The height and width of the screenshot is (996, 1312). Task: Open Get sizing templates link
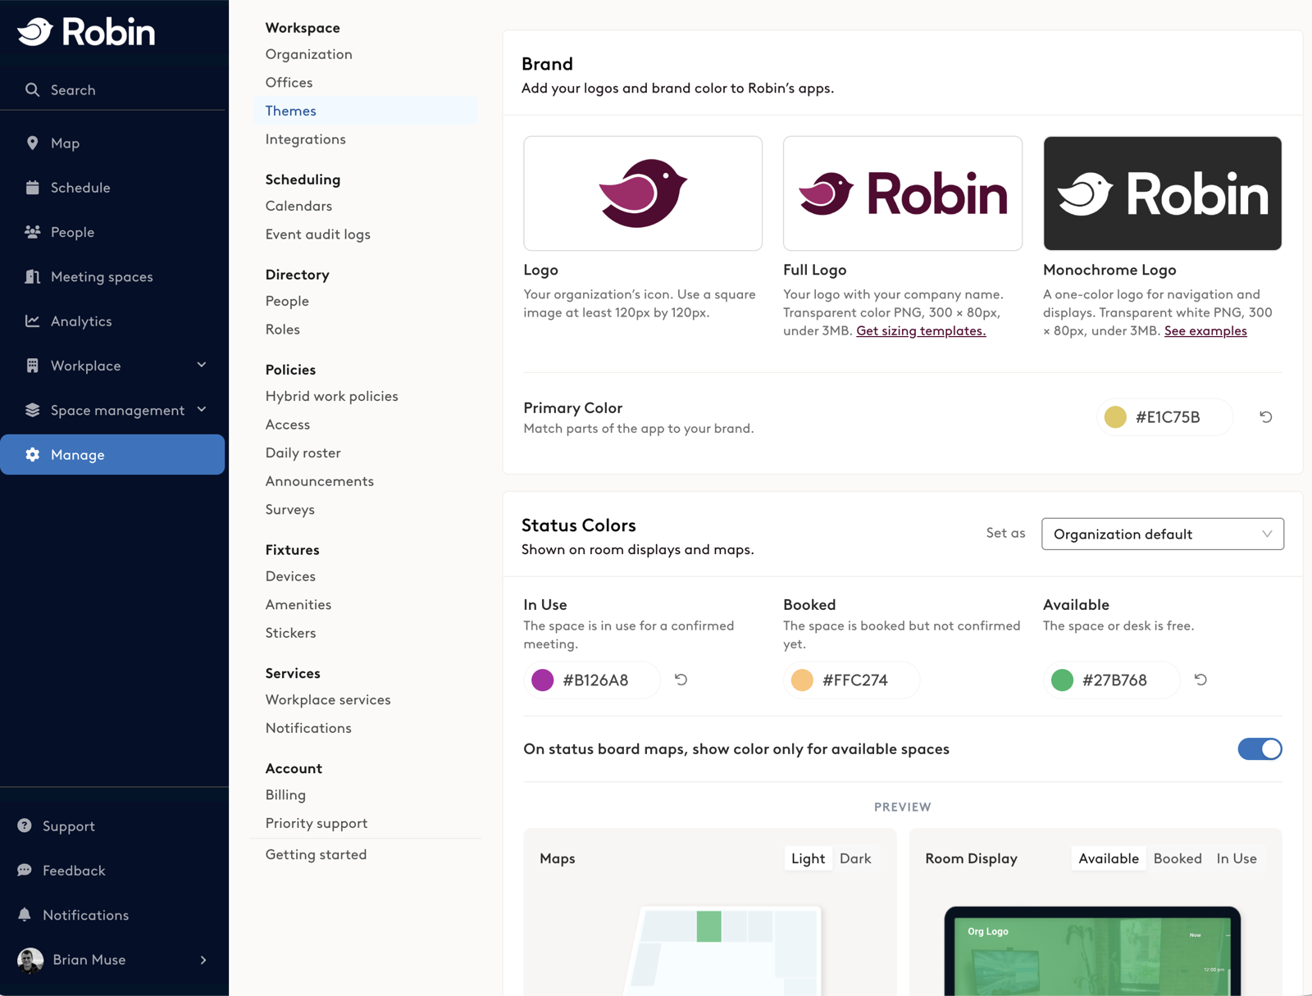coord(921,330)
